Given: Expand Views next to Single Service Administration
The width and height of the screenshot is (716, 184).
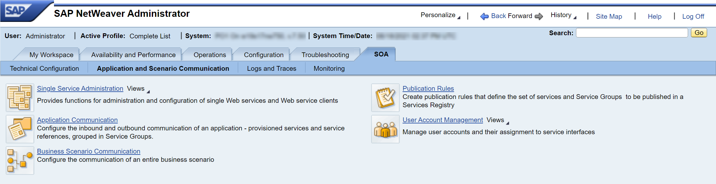Looking at the screenshot, I should coord(138,89).
